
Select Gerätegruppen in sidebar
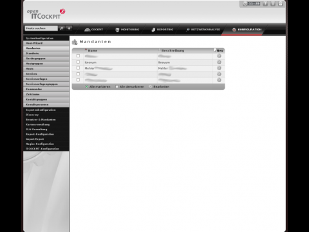click(x=46, y=59)
